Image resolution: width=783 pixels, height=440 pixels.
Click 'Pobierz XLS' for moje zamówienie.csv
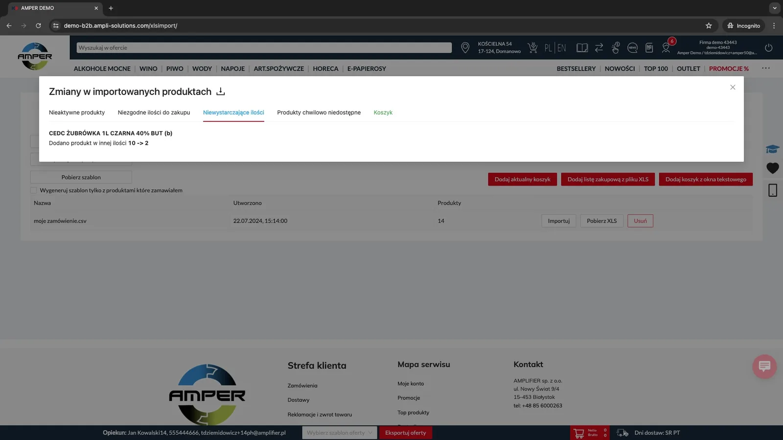[602, 221]
